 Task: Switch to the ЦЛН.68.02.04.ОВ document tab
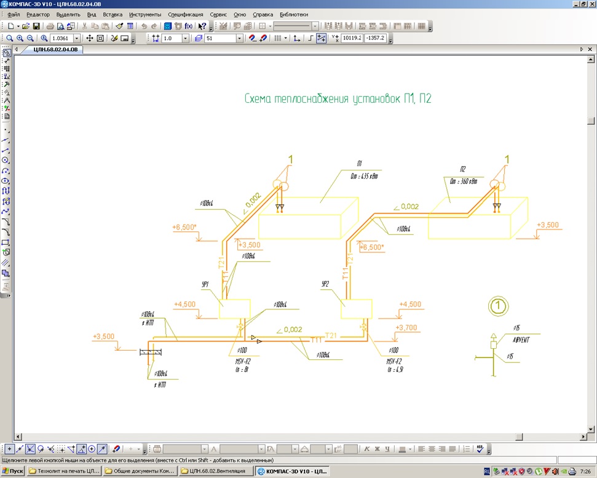tap(55, 49)
